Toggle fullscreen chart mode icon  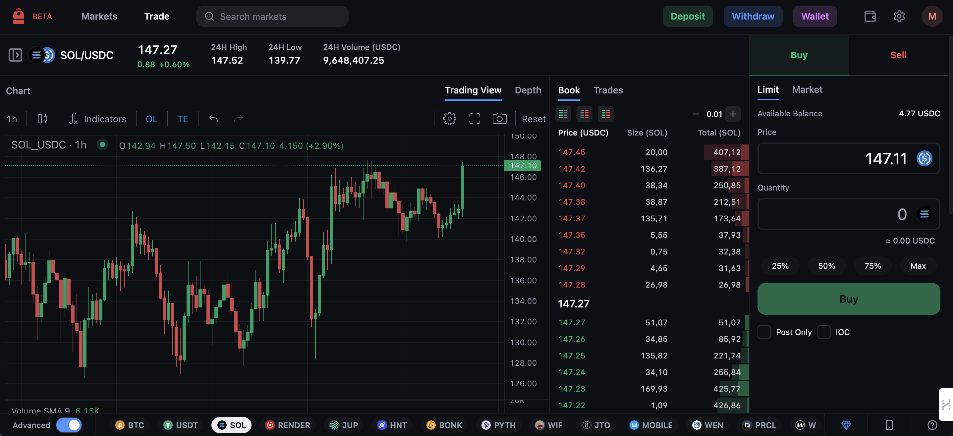pos(475,119)
